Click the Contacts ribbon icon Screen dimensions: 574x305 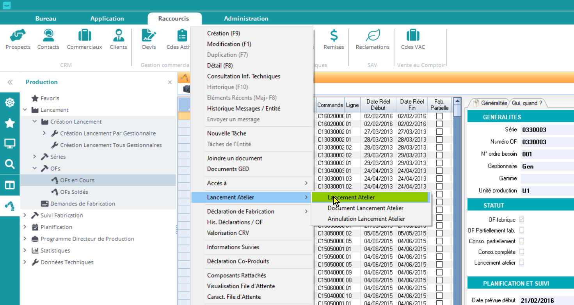(x=48, y=36)
